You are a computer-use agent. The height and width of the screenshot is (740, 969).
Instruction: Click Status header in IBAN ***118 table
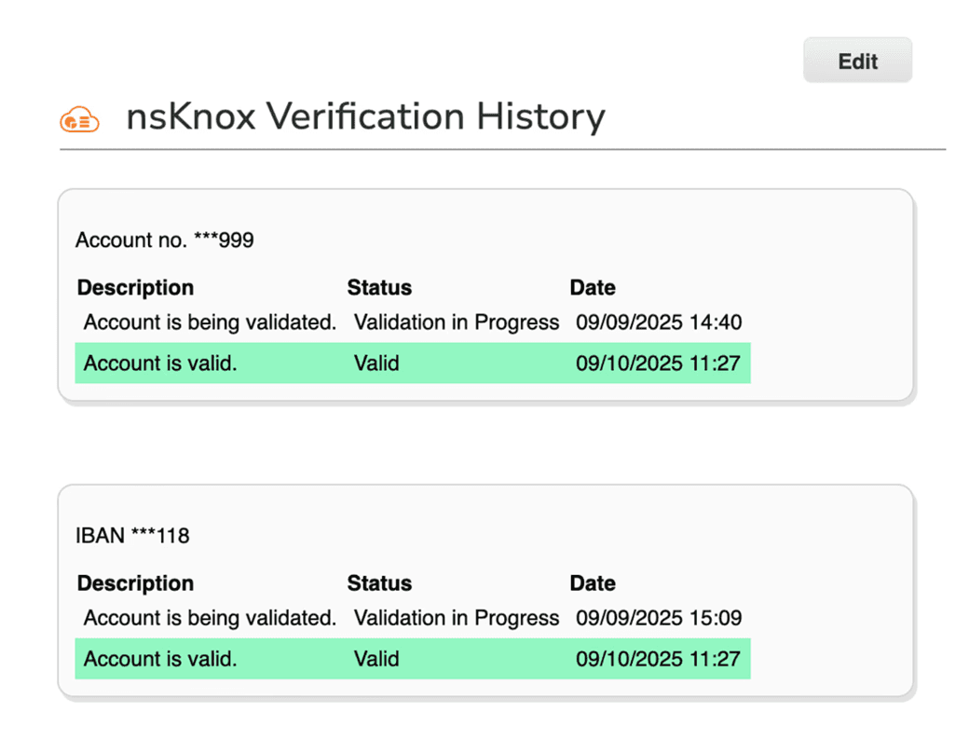pos(379,583)
